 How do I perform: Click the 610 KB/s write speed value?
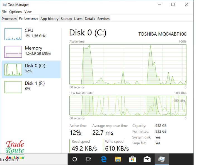[117, 149]
